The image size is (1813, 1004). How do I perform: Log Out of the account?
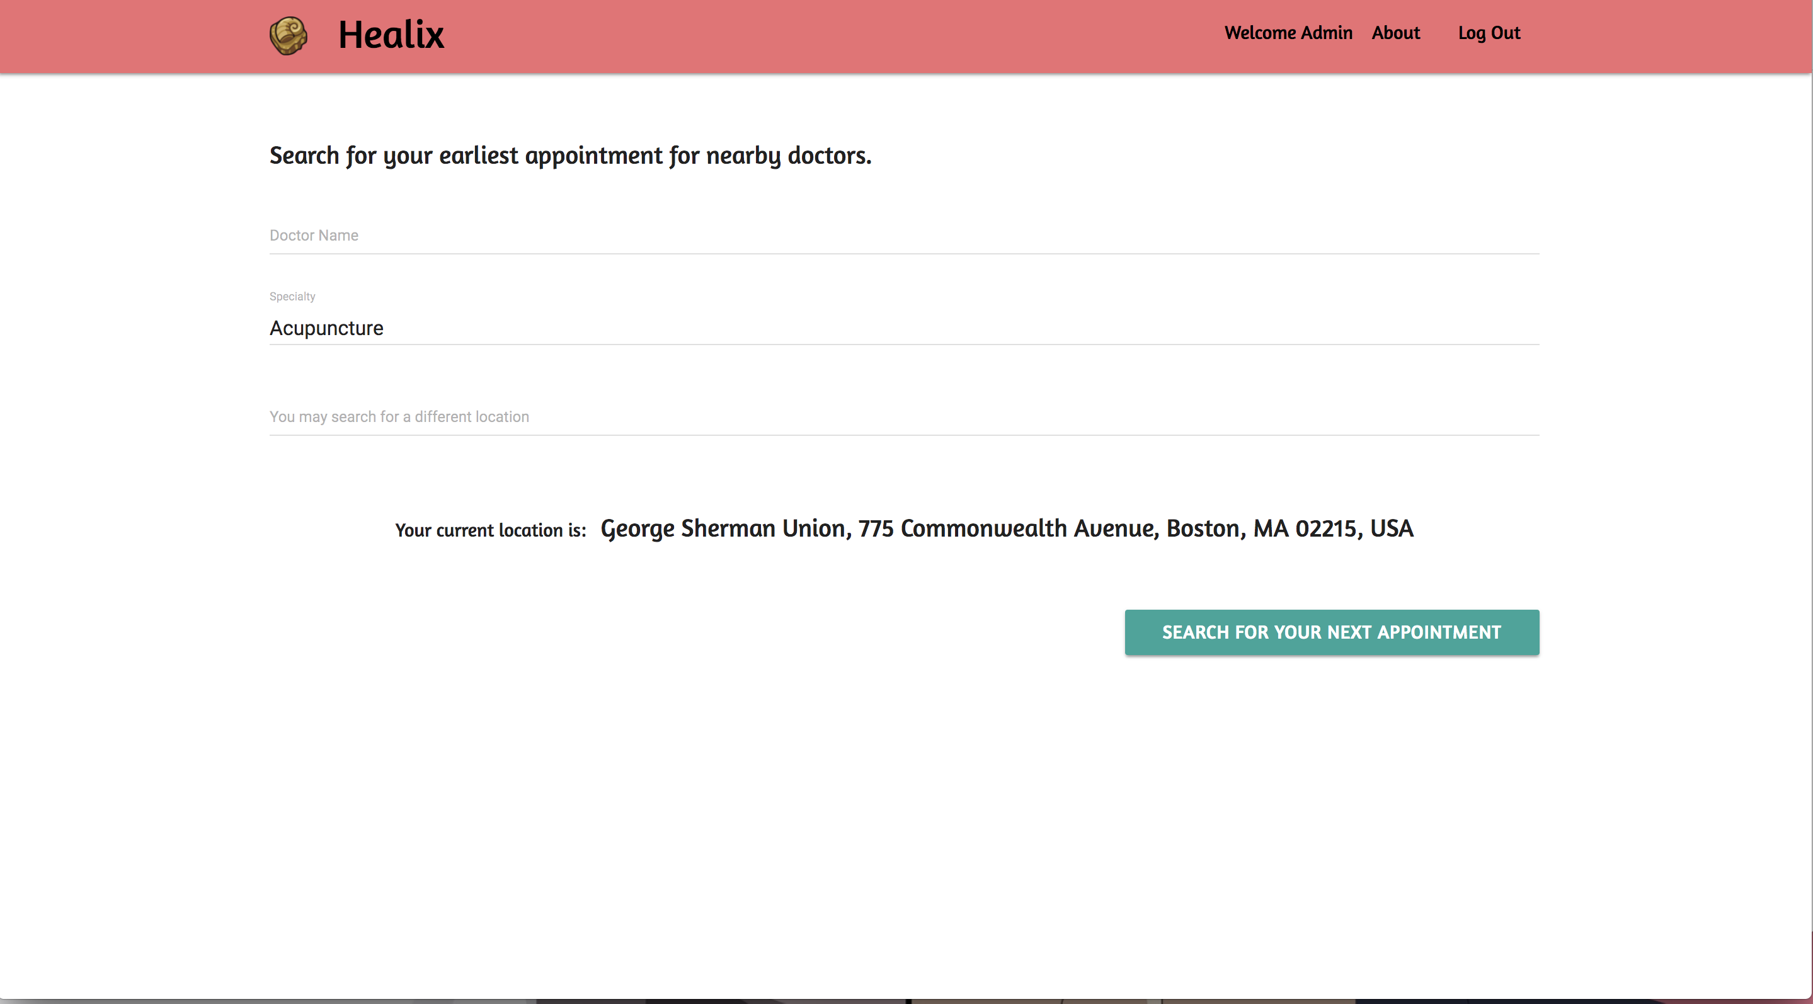[x=1489, y=33]
